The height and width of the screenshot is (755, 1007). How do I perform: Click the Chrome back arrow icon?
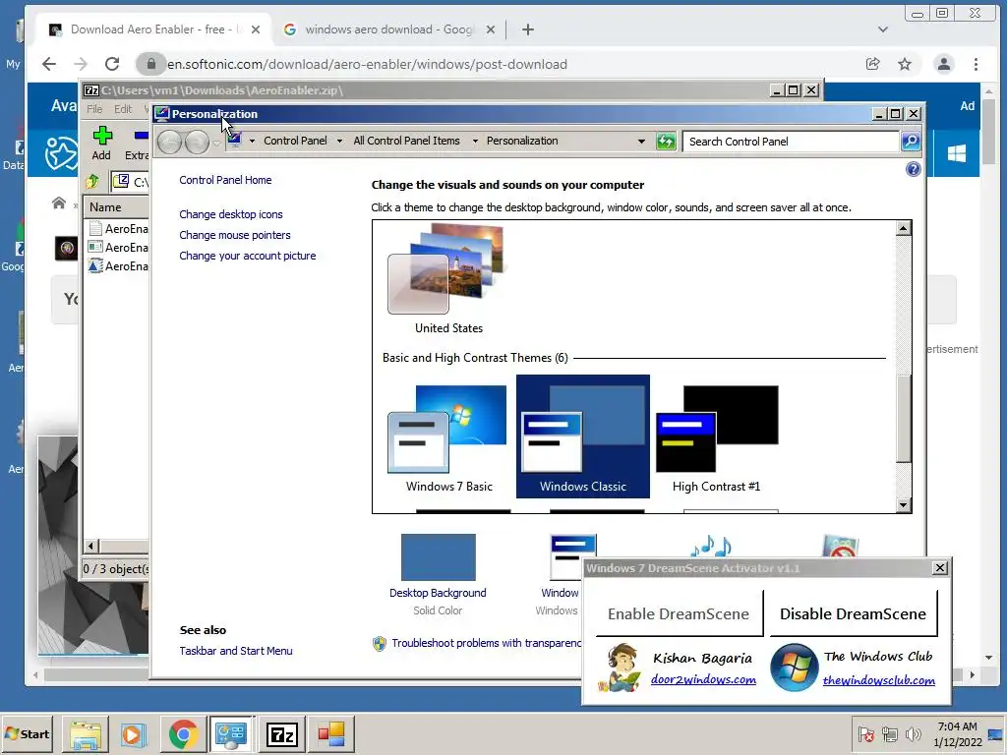49,64
